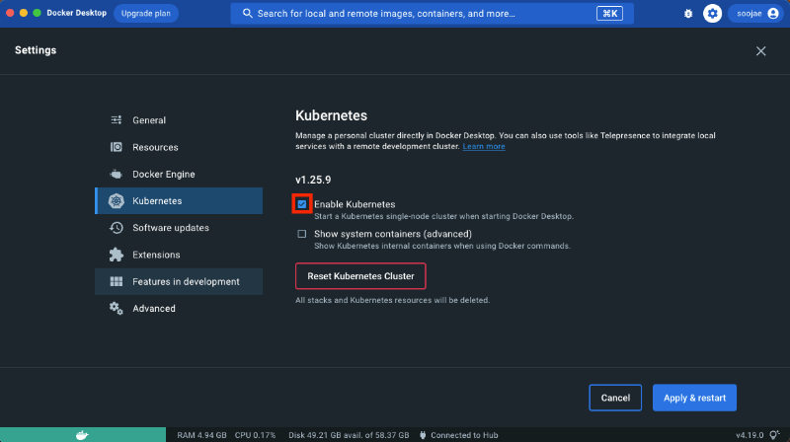
Task: Click the ⌘K shortcut badge in search
Action: click(609, 14)
